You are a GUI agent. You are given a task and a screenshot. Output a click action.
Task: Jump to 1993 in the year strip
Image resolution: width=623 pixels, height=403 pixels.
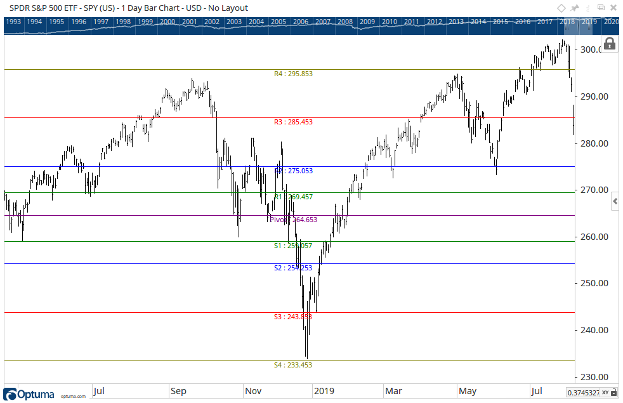(x=13, y=22)
